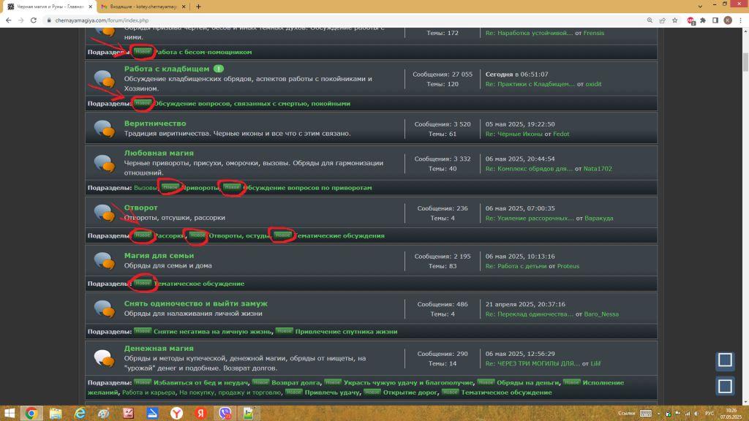749x421 pixels.
Task: Click the Новое badge before Возврат долга
Action: tap(260, 382)
